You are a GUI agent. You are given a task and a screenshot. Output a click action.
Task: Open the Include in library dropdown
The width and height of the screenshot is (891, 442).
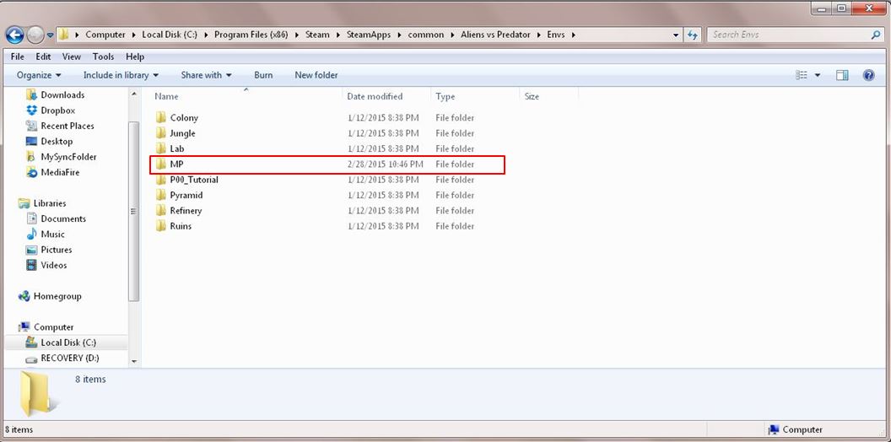[121, 75]
